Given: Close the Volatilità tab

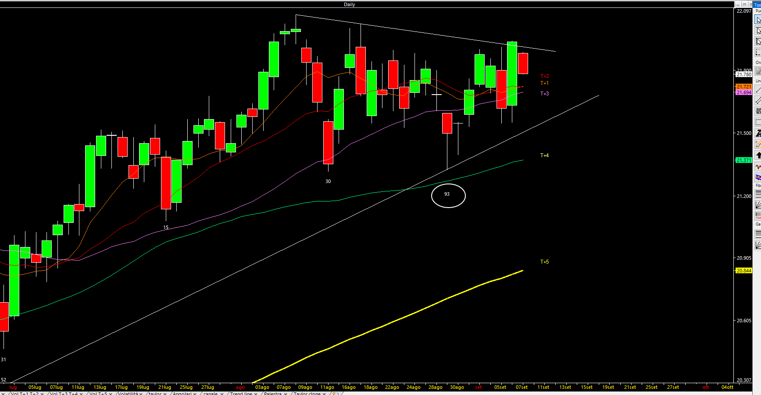Looking at the screenshot, I should tap(140, 394).
